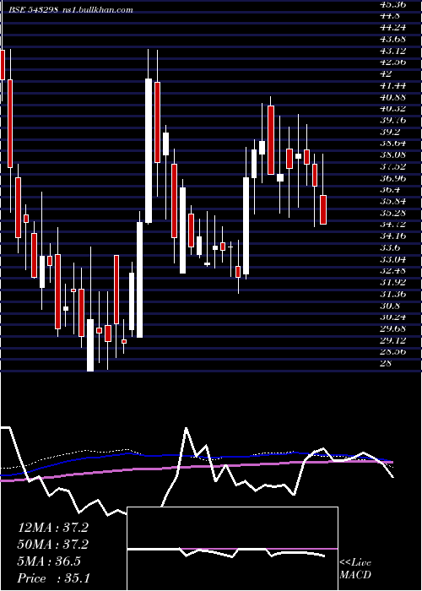The height and width of the screenshot is (591, 422).
Task: Click the 33.6 price axis label
Action: 390,247
